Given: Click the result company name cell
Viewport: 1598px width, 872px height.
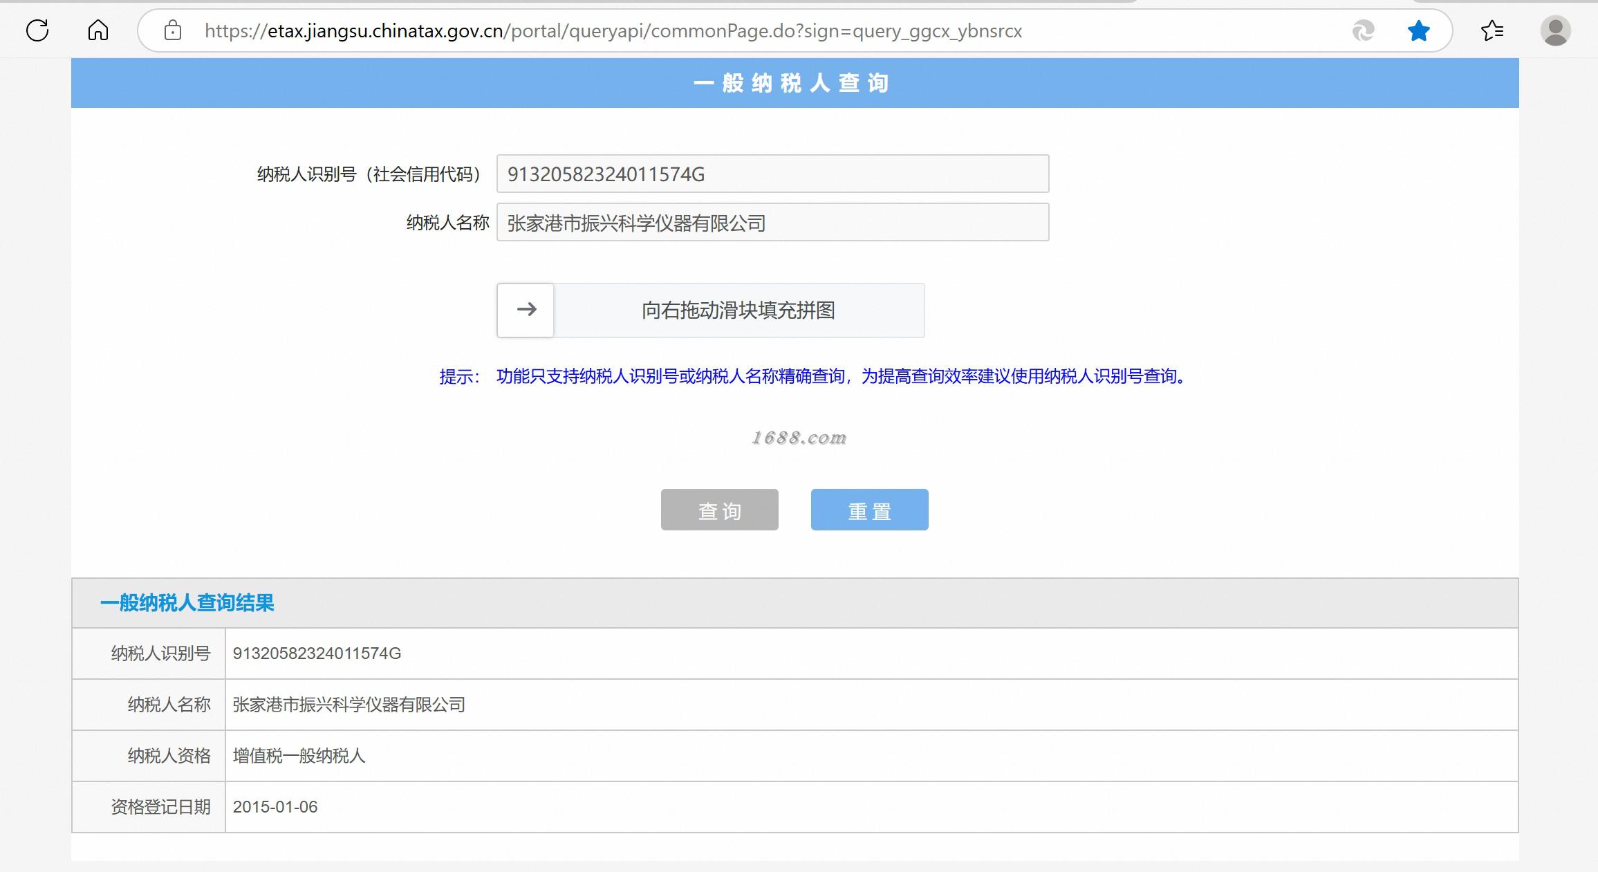Looking at the screenshot, I should click(349, 705).
